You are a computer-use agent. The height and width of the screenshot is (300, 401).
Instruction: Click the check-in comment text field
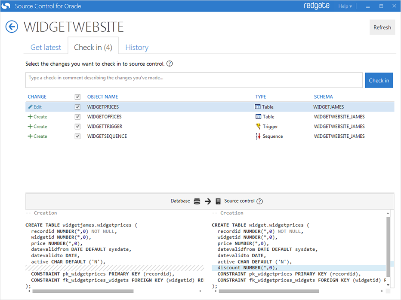(x=194, y=80)
